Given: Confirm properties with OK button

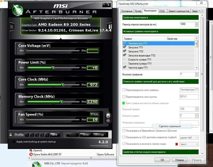Looking at the screenshot, I should pyautogui.click(x=162, y=160).
